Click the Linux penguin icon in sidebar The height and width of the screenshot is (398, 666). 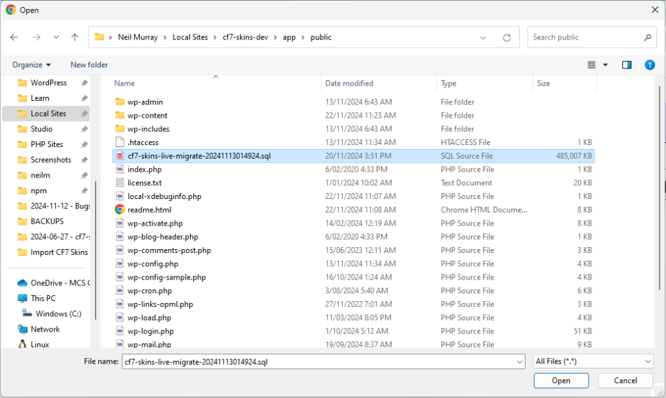point(22,345)
